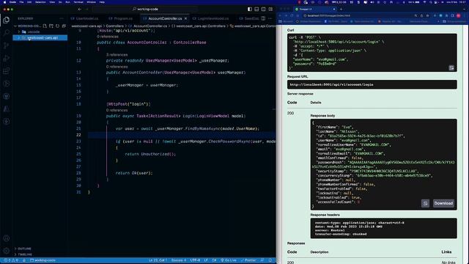Open the File menu in macOS menu bar

(21, 2)
